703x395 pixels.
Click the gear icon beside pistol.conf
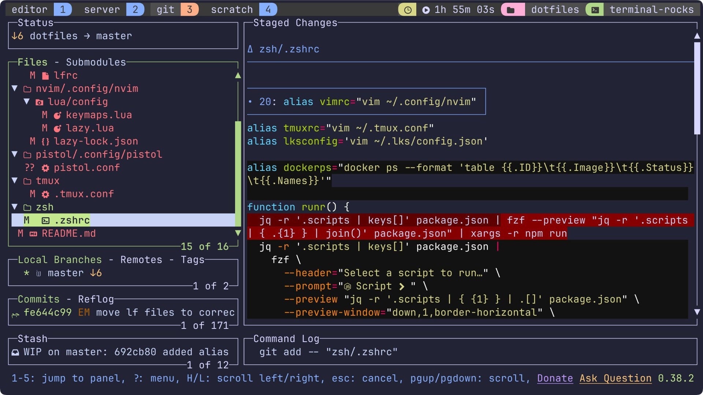coord(45,168)
